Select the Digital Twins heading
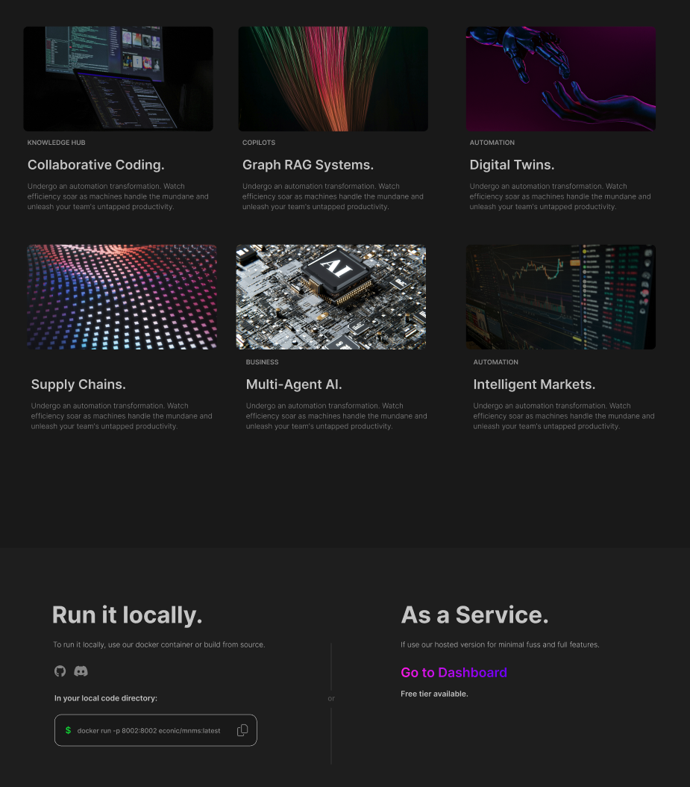The image size is (690, 787). (512, 165)
